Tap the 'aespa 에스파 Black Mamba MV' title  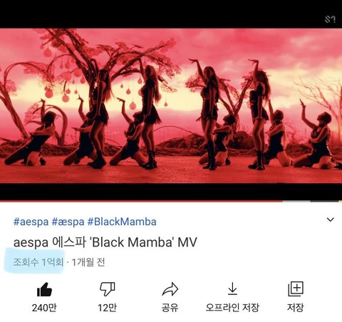tap(105, 242)
